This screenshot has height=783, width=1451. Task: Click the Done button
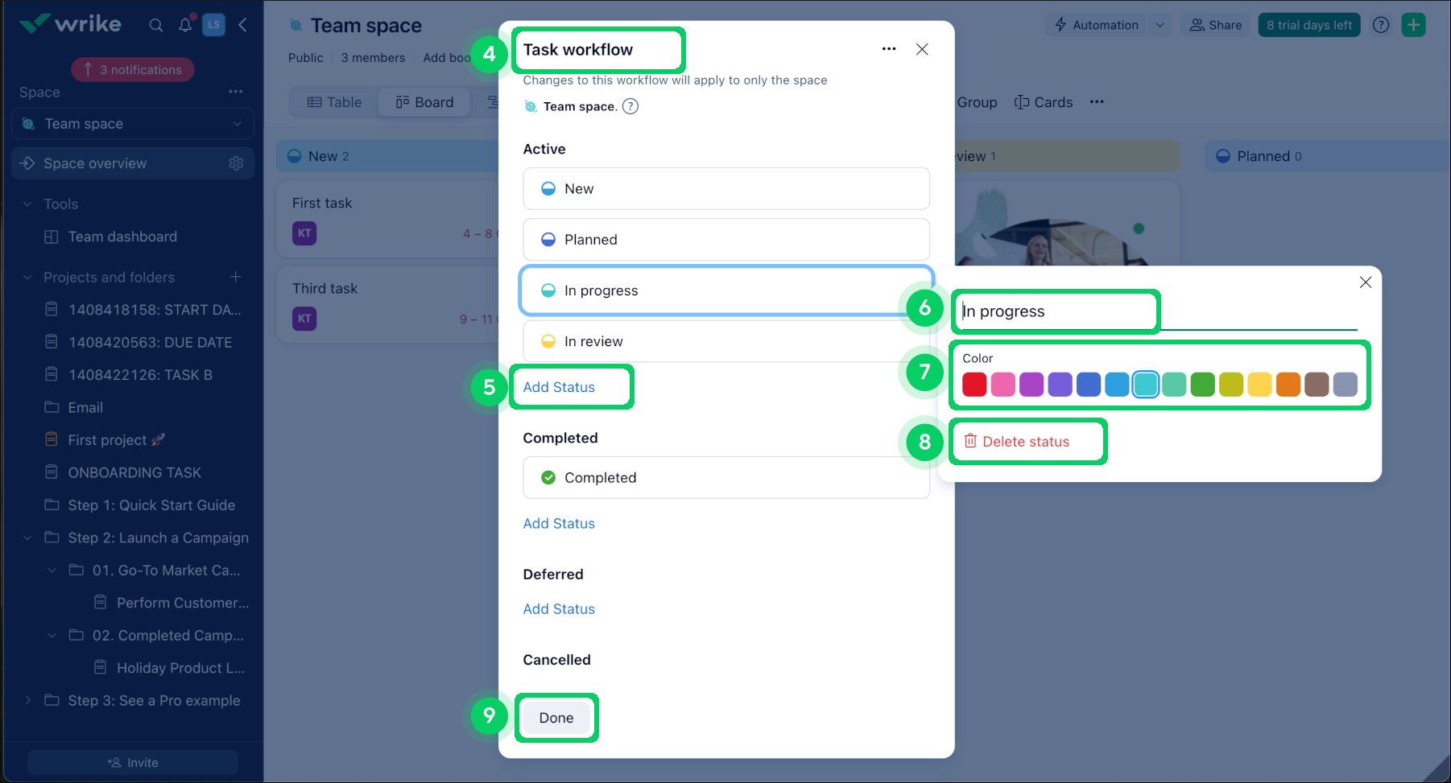(556, 717)
